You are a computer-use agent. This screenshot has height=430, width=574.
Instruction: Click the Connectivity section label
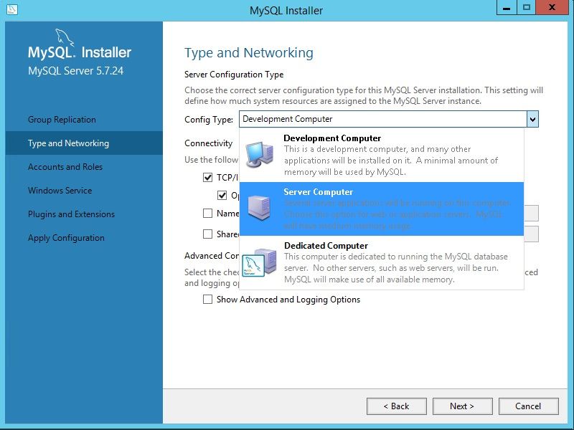coord(208,143)
